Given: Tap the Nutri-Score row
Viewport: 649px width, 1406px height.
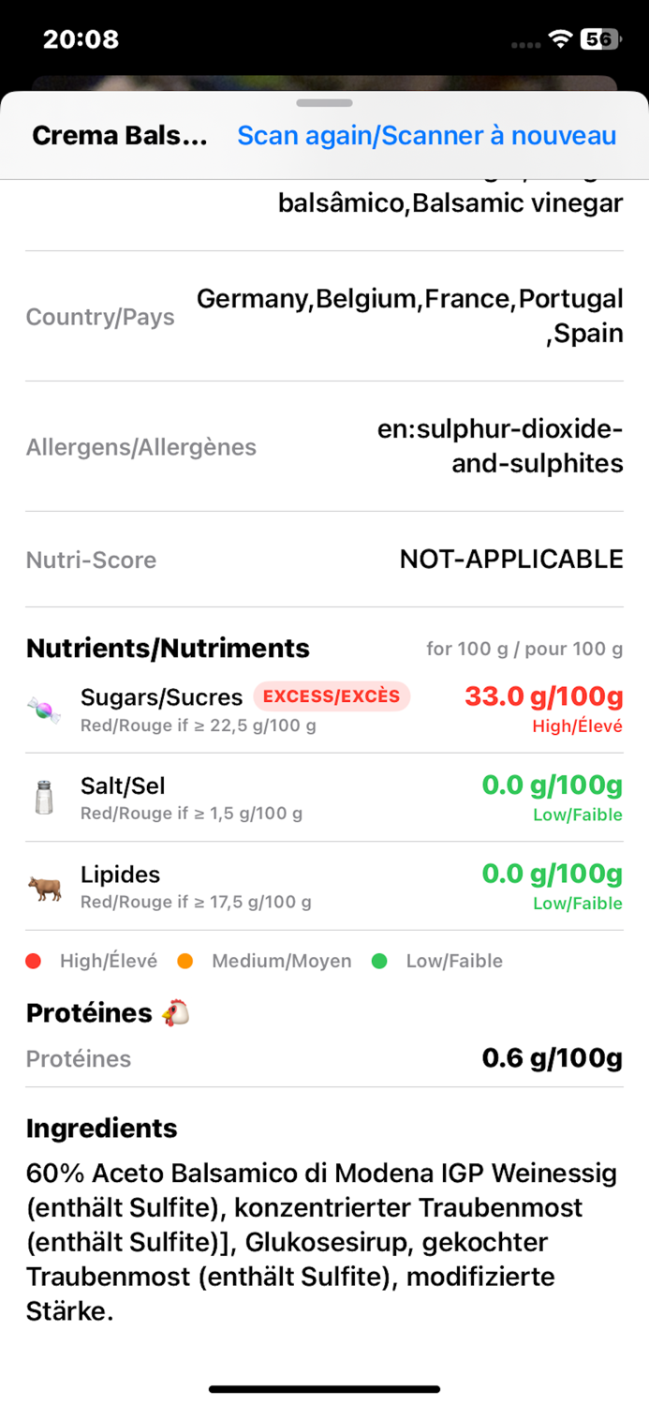Looking at the screenshot, I should click(x=324, y=559).
